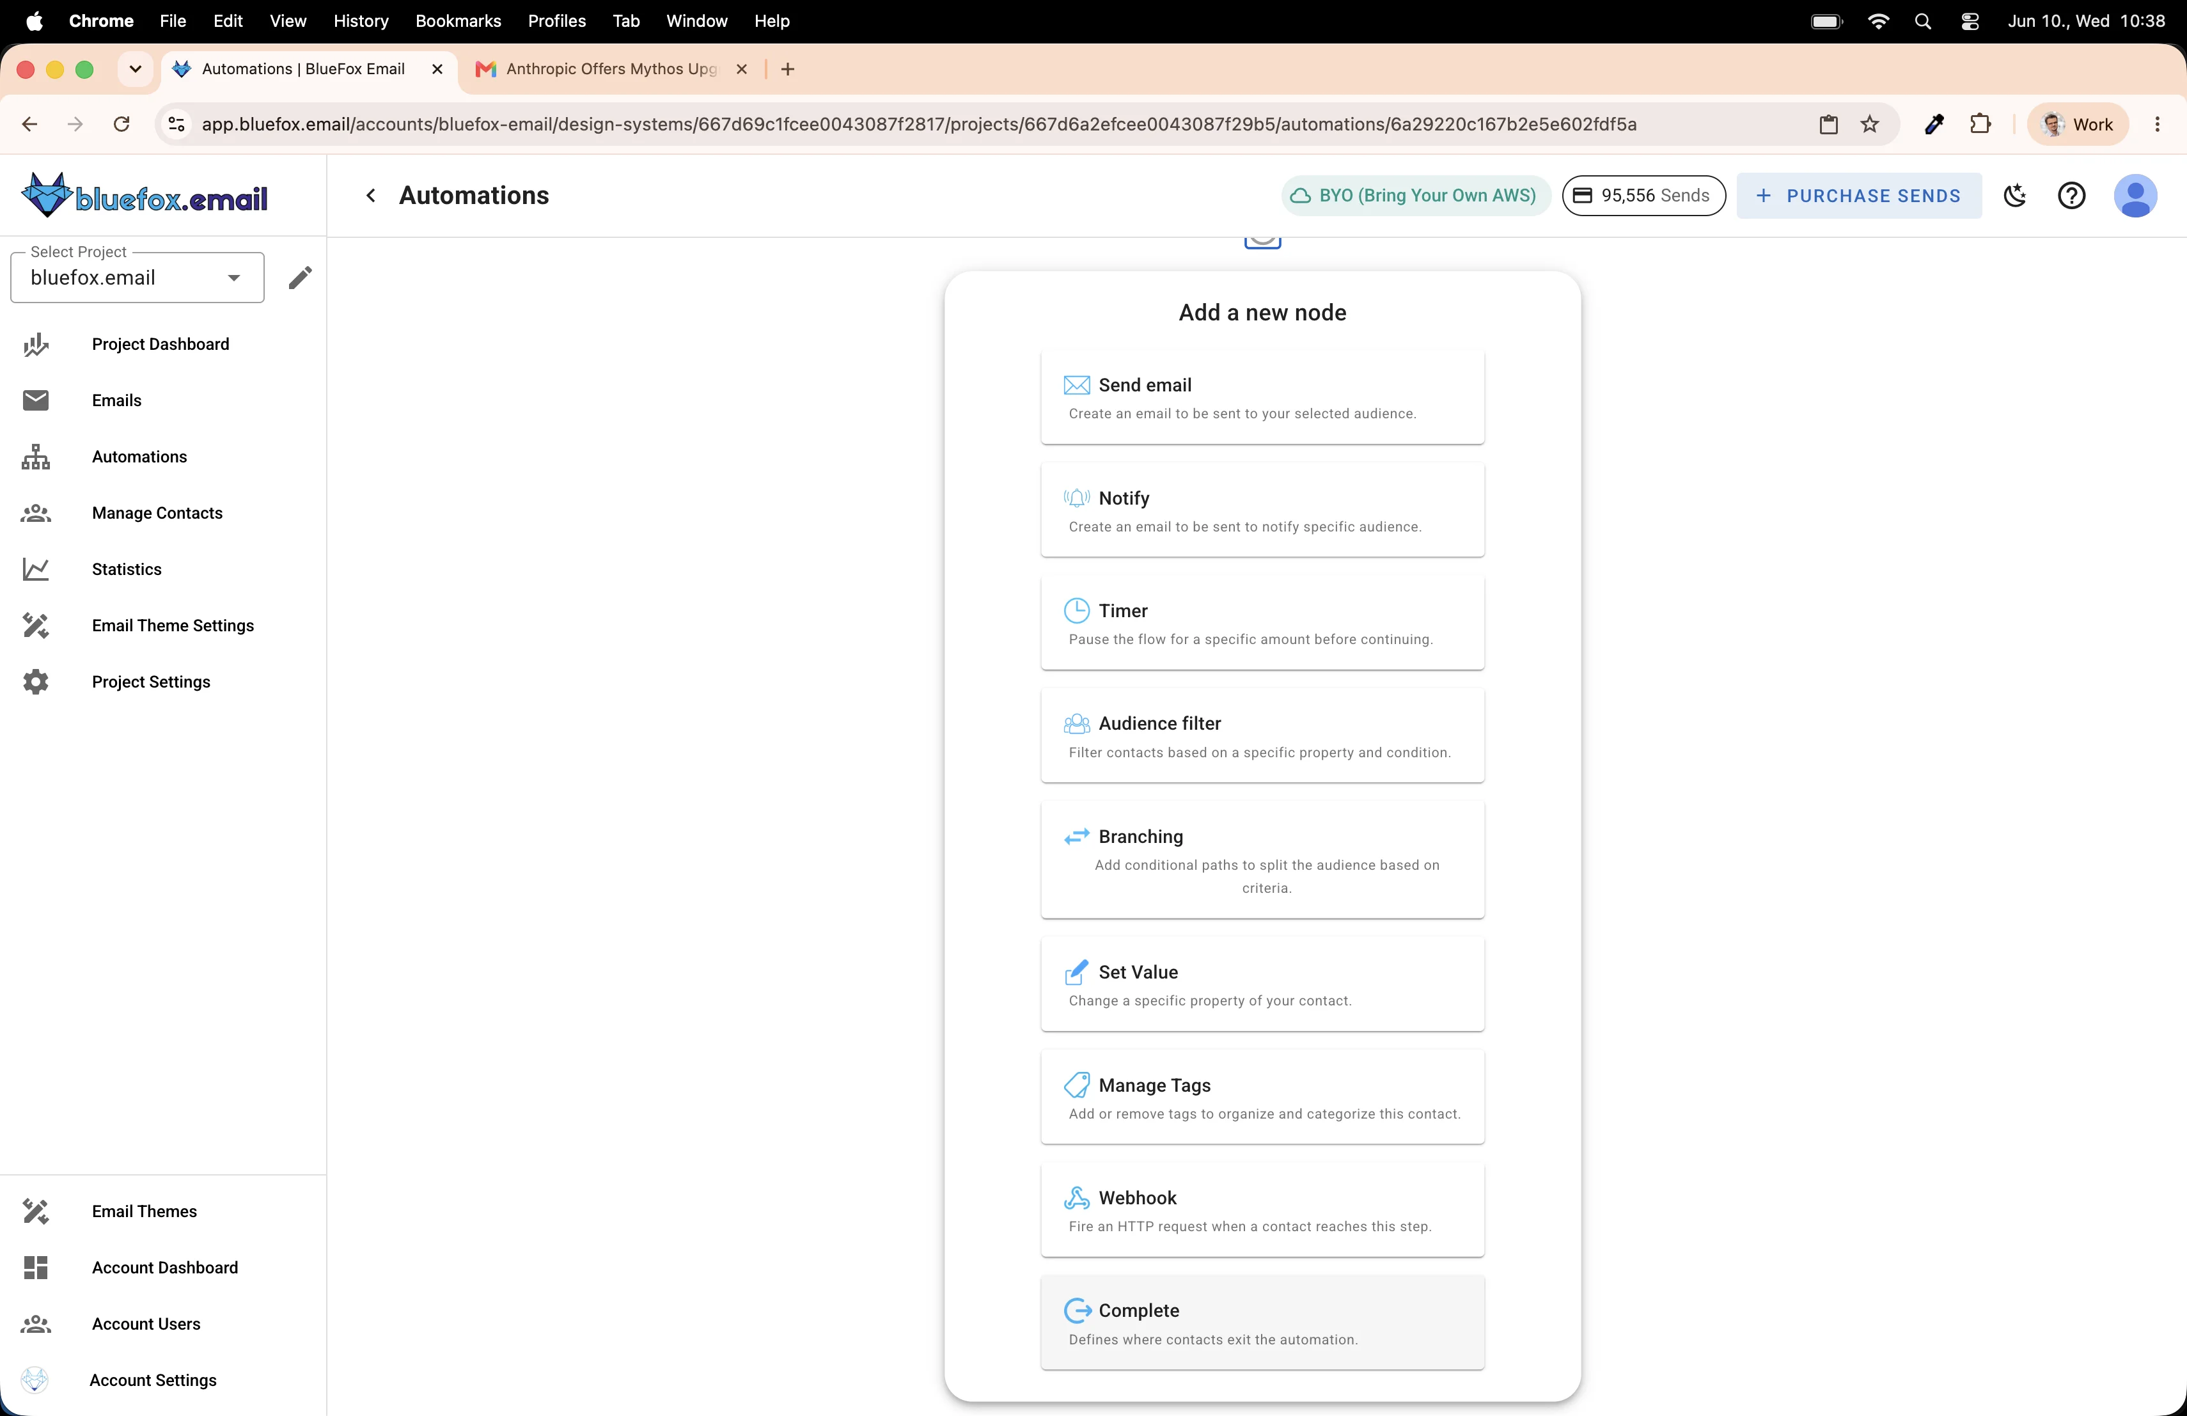2187x1416 pixels.
Task: Click the BYO (Bring Your Own AWS) chip
Action: coord(1416,196)
